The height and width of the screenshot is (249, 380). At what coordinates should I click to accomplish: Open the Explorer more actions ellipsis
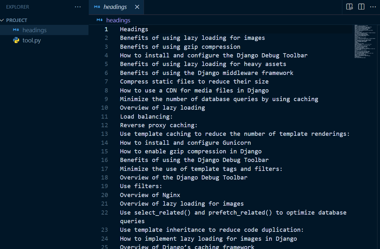[78, 7]
